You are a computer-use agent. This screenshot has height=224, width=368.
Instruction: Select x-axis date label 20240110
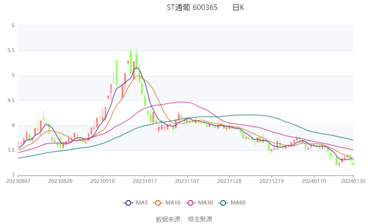314,181
